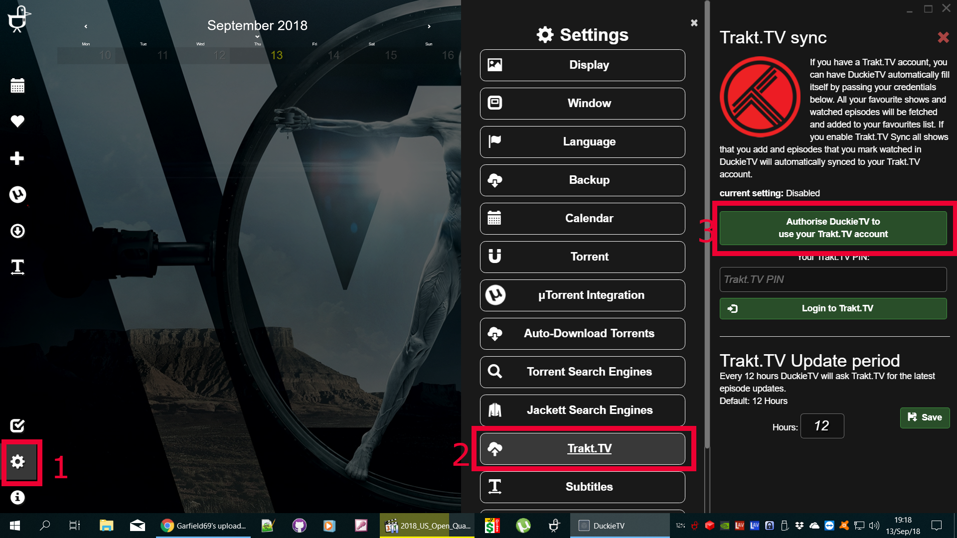The height and width of the screenshot is (538, 957).
Task: Go to next month arrow
Action: click(x=429, y=26)
